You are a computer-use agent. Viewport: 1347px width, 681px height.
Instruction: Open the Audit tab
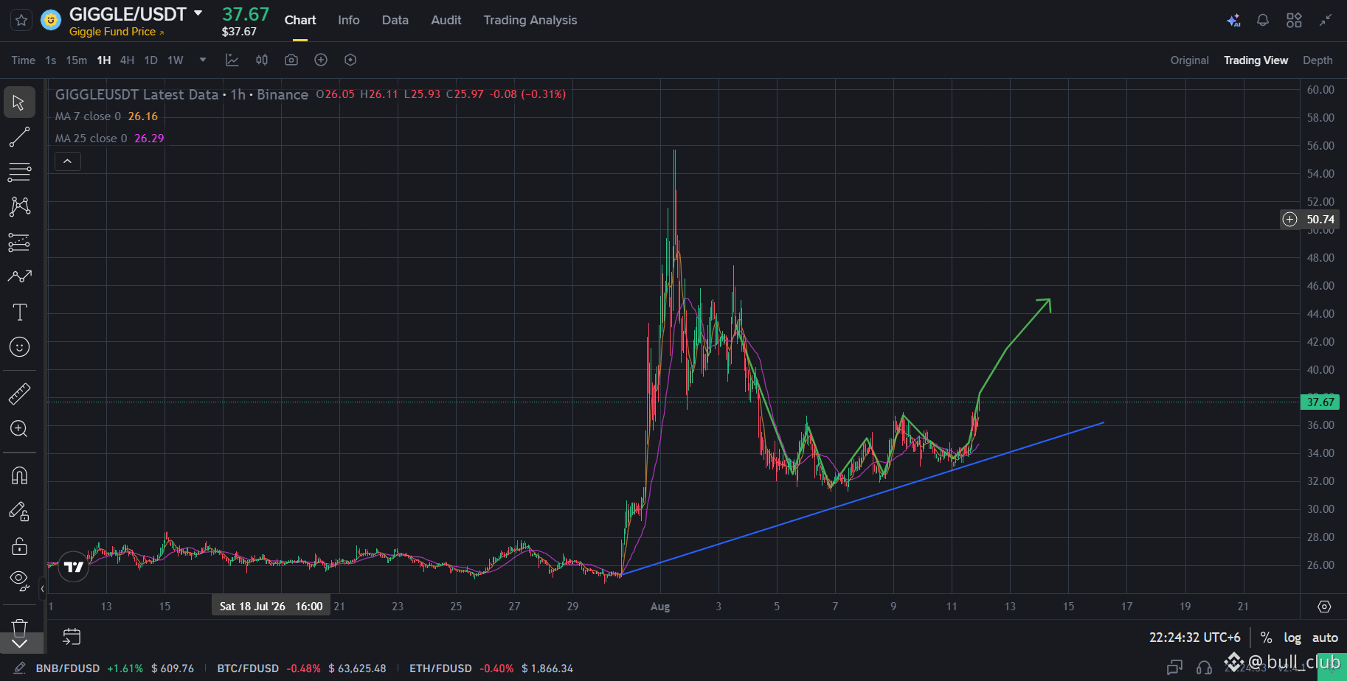click(x=446, y=20)
